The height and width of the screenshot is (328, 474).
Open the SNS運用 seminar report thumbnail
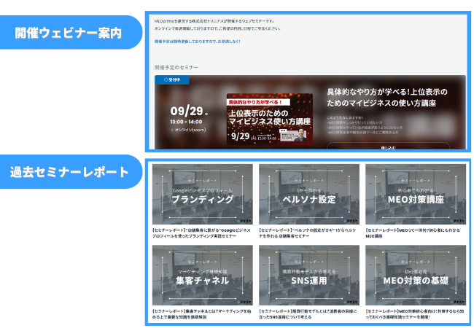pyautogui.click(x=309, y=275)
